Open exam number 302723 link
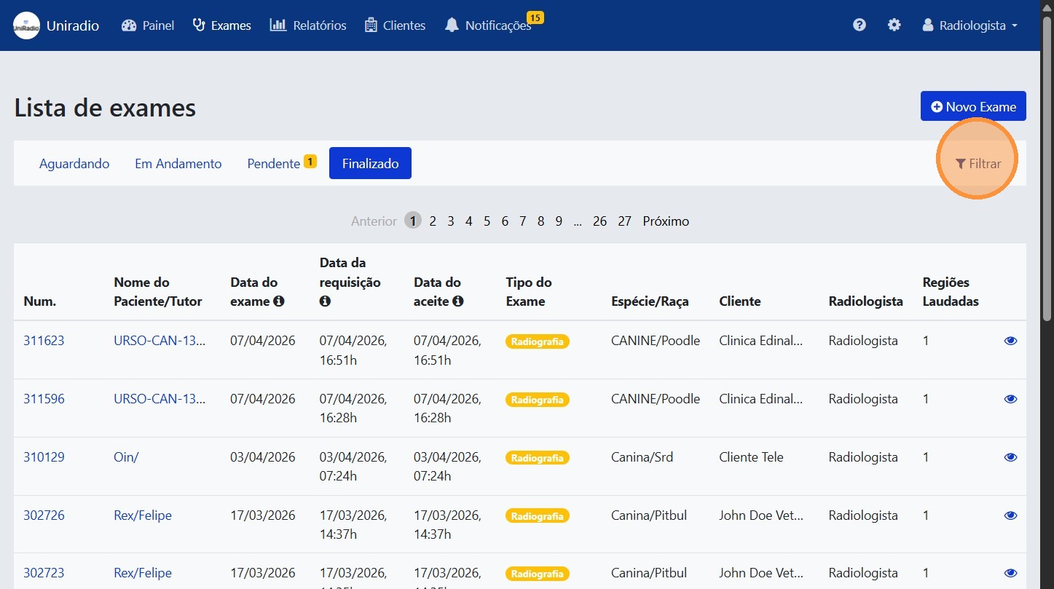This screenshot has width=1054, height=589. tap(44, 573)
